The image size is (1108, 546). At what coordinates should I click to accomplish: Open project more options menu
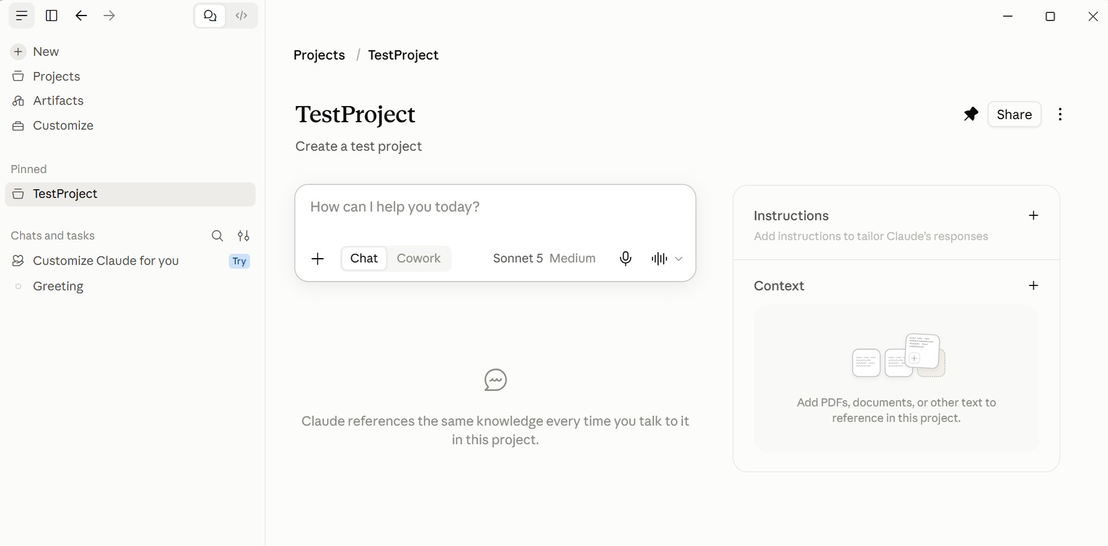tap(1060, 114)
